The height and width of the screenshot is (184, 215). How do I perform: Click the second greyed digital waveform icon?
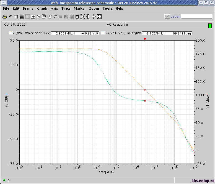click(72, 17)
